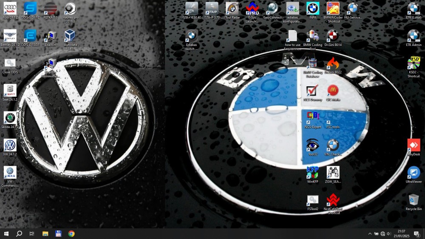
Task: Open the KSD2 Shortcut icon
Action: [414, 67]
